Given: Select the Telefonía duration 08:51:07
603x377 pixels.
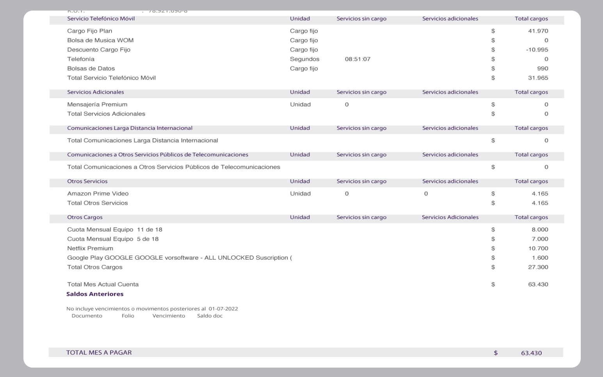Looking at the screenshot, I should point(358,59).
